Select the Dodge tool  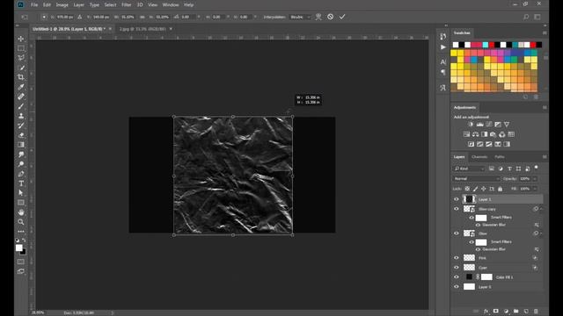click(x=21, y=164)
